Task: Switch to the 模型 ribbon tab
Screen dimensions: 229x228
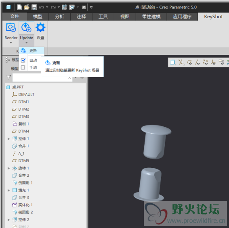Action: click(38, 17)
